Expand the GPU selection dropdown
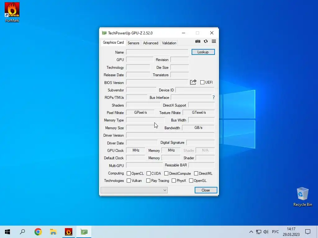Image resolution: width=318 pixels, height=238 pixels. 134,190
